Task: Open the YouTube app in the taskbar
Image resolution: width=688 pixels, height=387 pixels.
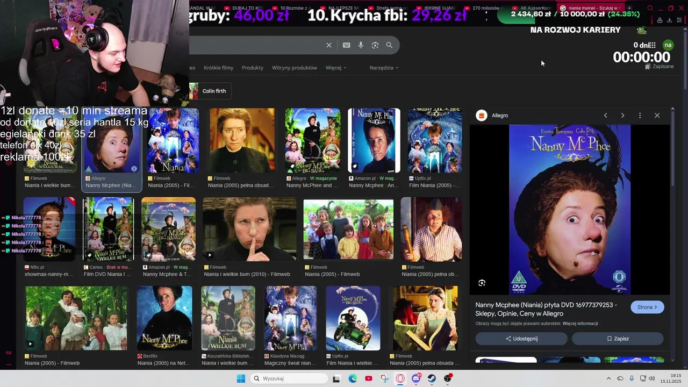Action: [369, 378]
